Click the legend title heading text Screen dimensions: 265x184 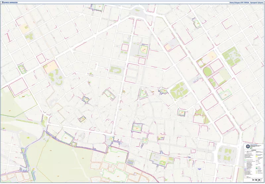click(253, 150)
